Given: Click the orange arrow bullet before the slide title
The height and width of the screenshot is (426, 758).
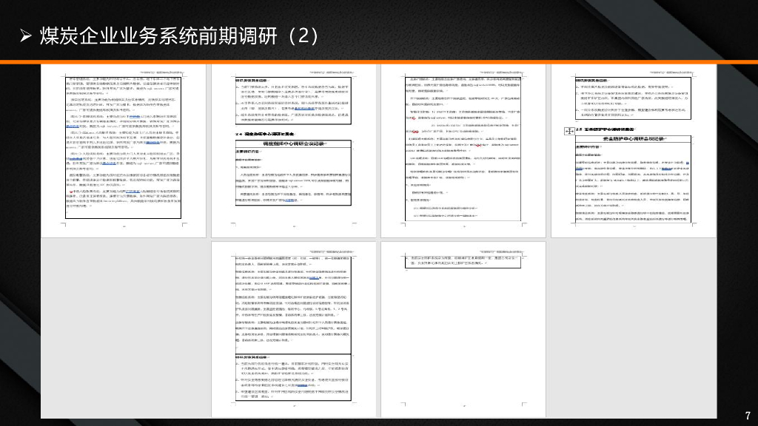Looking at the screenshot, I should point(27,33).
